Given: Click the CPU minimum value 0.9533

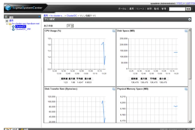Looking at the screenshot, I should point(88,82).
